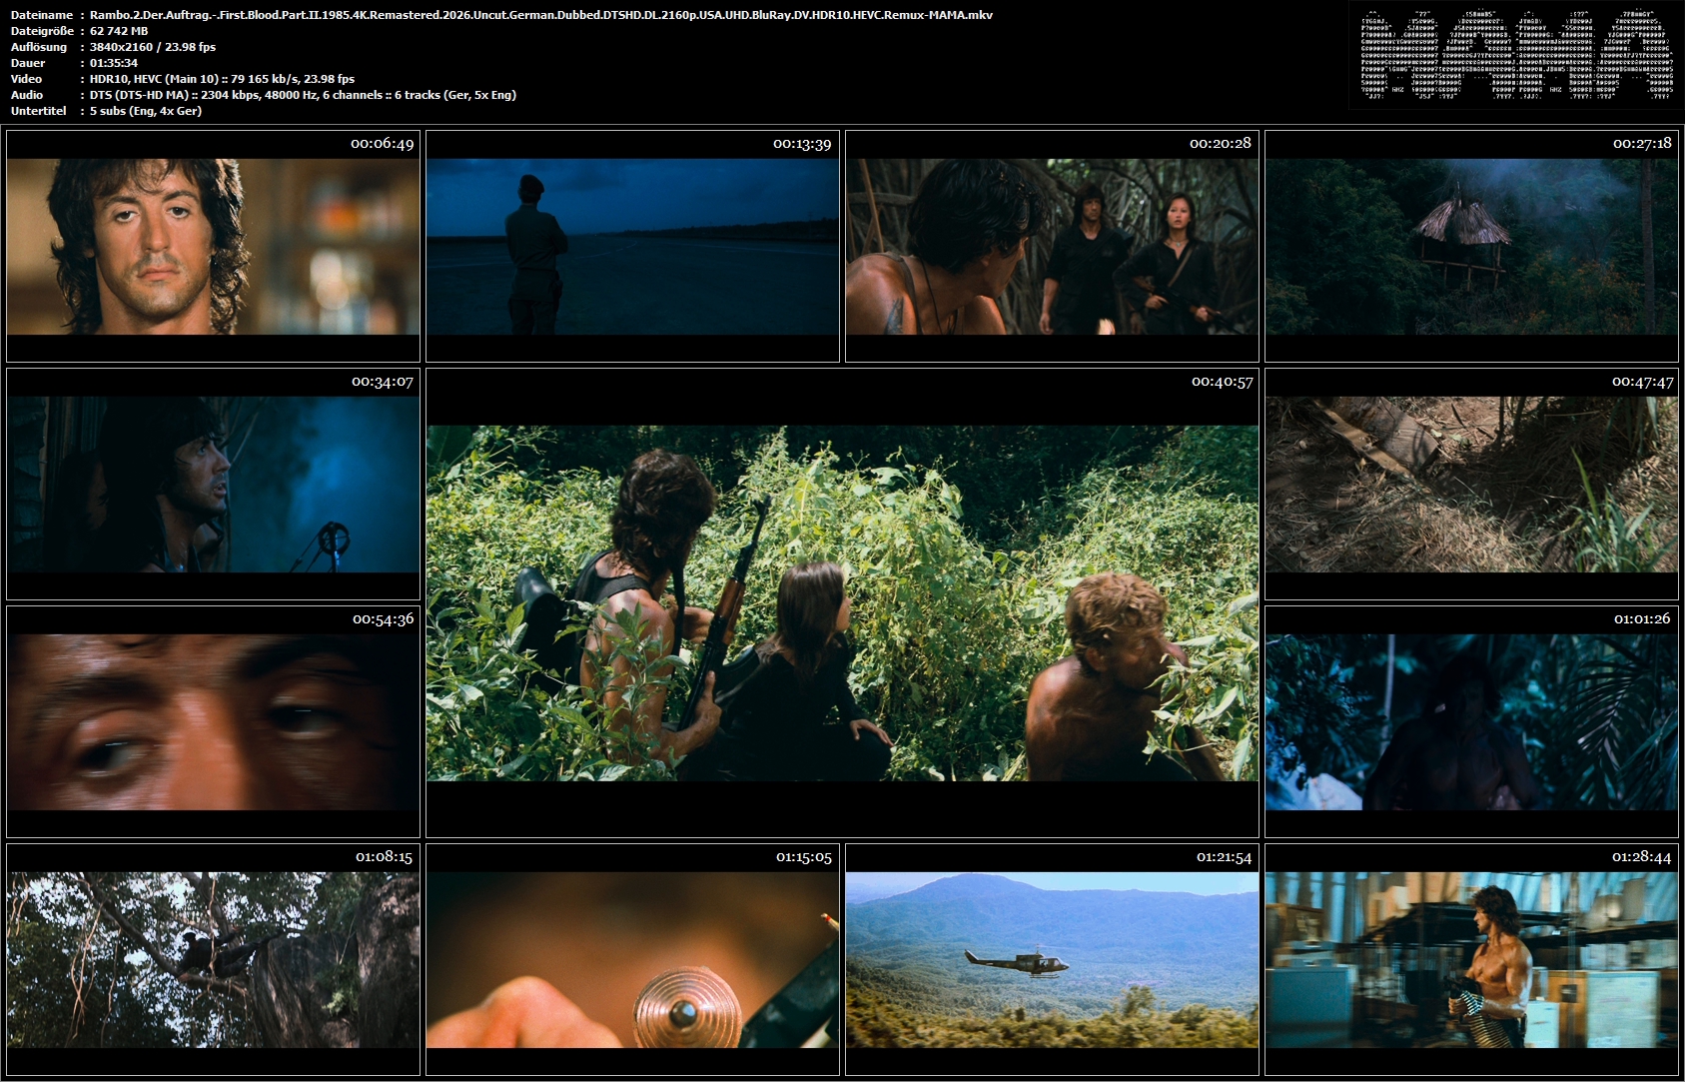The height and width of the screenshot is (1082, 1685).
Task: Click the 00:13:39 timestamp
Action: [x=802, y=144]
